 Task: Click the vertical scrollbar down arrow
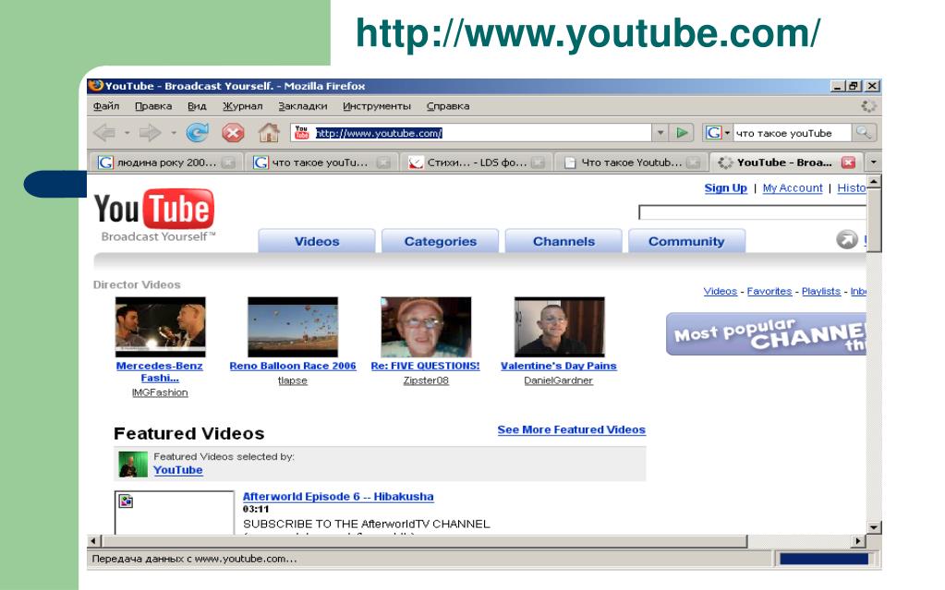point(874,527)
